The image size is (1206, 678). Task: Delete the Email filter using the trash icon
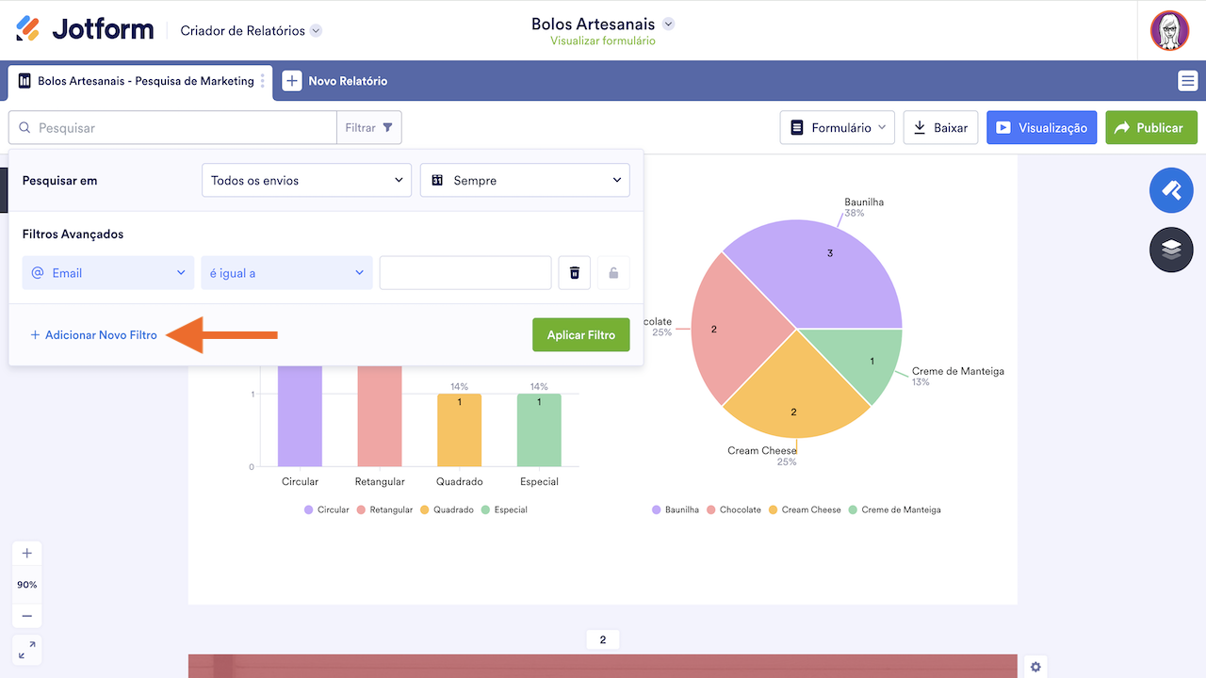[574, 272]
